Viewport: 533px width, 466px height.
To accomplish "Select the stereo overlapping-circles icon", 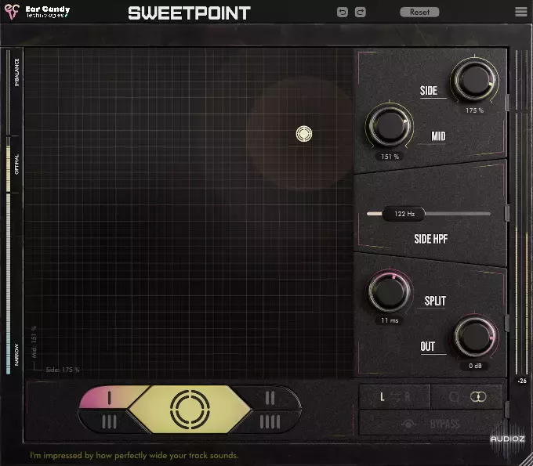I will [478, 397].
